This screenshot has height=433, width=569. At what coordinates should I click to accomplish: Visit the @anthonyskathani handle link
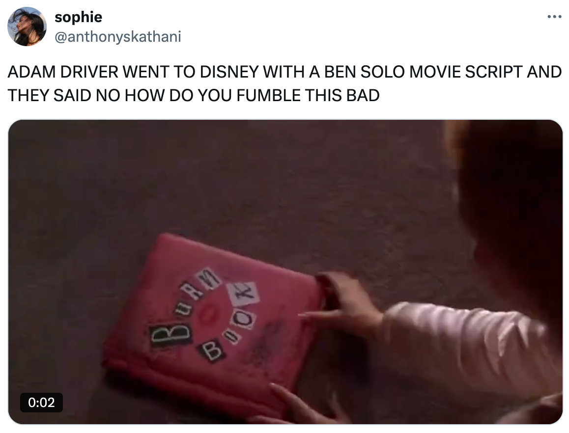[x=117, y=37]
